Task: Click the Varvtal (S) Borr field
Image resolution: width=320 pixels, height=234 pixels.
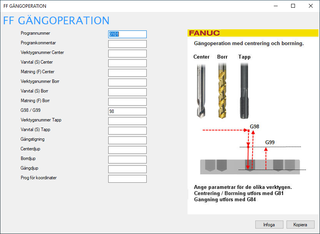Action: click(x=127, y=92)
